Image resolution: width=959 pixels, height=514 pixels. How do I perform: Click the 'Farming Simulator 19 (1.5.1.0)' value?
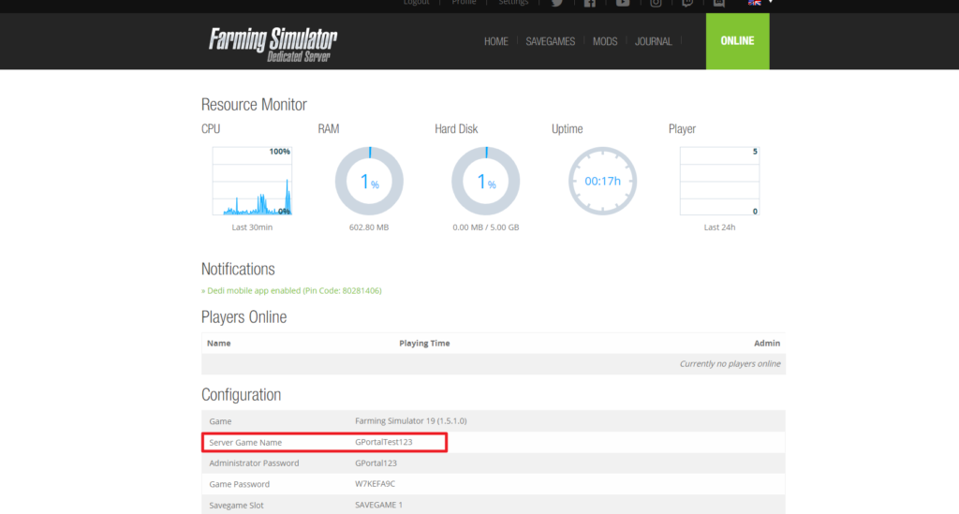[411, 420]
